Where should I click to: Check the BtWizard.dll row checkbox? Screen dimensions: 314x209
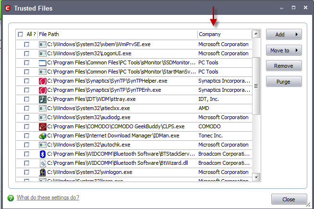click(26, 163)
